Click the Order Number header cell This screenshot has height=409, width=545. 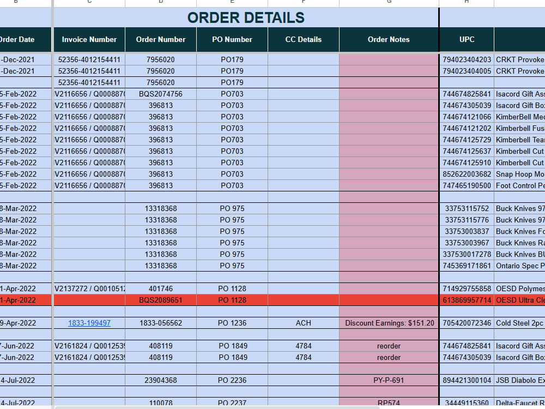click(x=161, y=40)
